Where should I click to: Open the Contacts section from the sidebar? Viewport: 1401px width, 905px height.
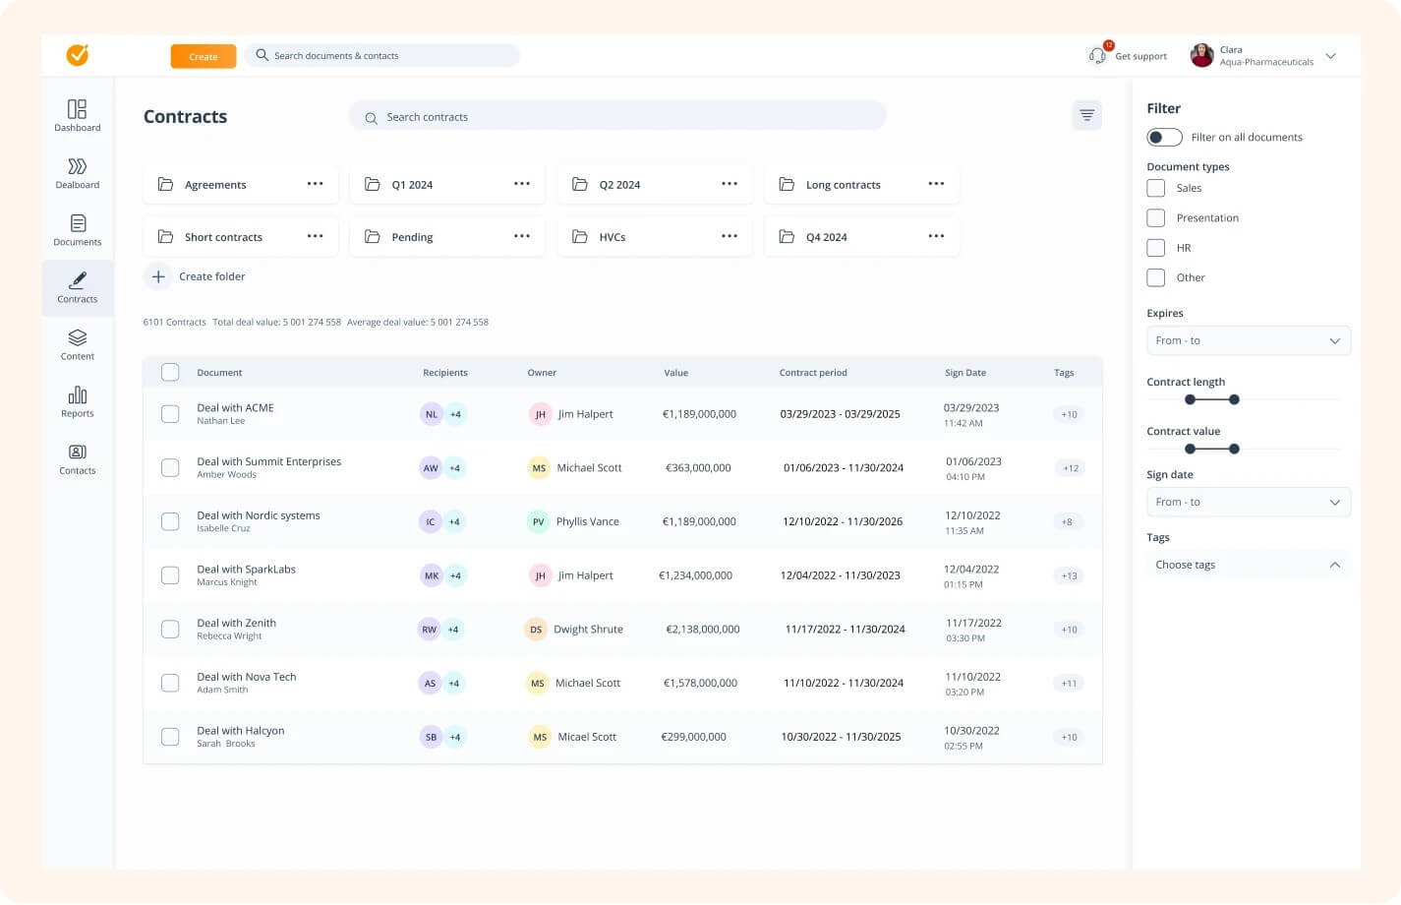click(x=77, y=457)
